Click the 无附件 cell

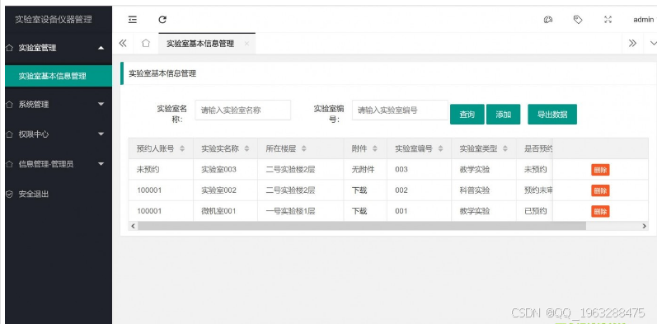(x=365, y=169)
